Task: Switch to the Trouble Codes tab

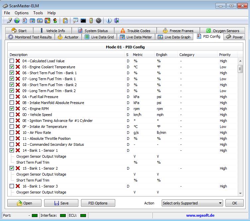Action: (x=135, y=31)
